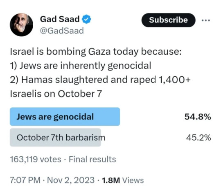Select the blue leading poll result bar

coord(65,117)
